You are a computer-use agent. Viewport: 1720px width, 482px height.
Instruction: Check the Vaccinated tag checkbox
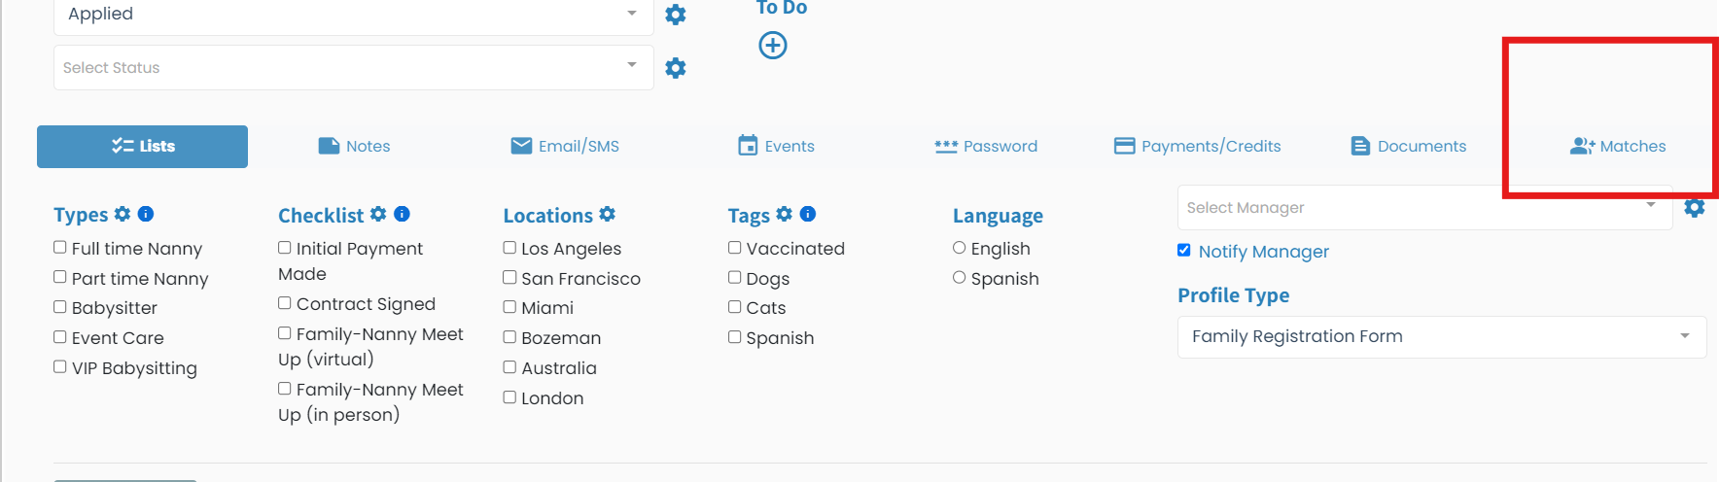click(x=735, y=248)
